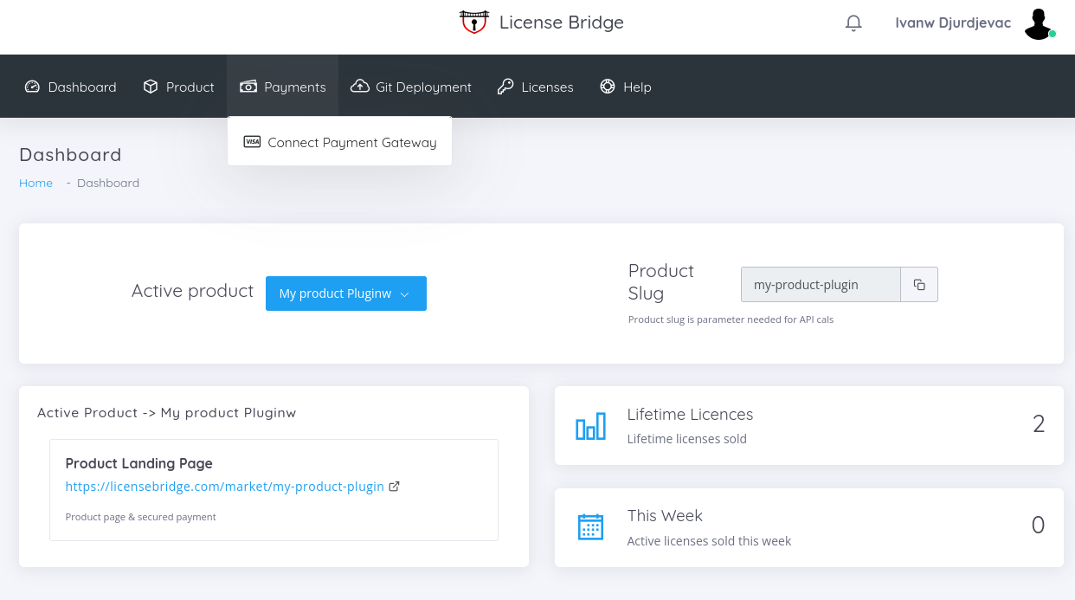Open the Payments menu
This screenshot has height=600, width=1075.
click(x=283, y=87)
